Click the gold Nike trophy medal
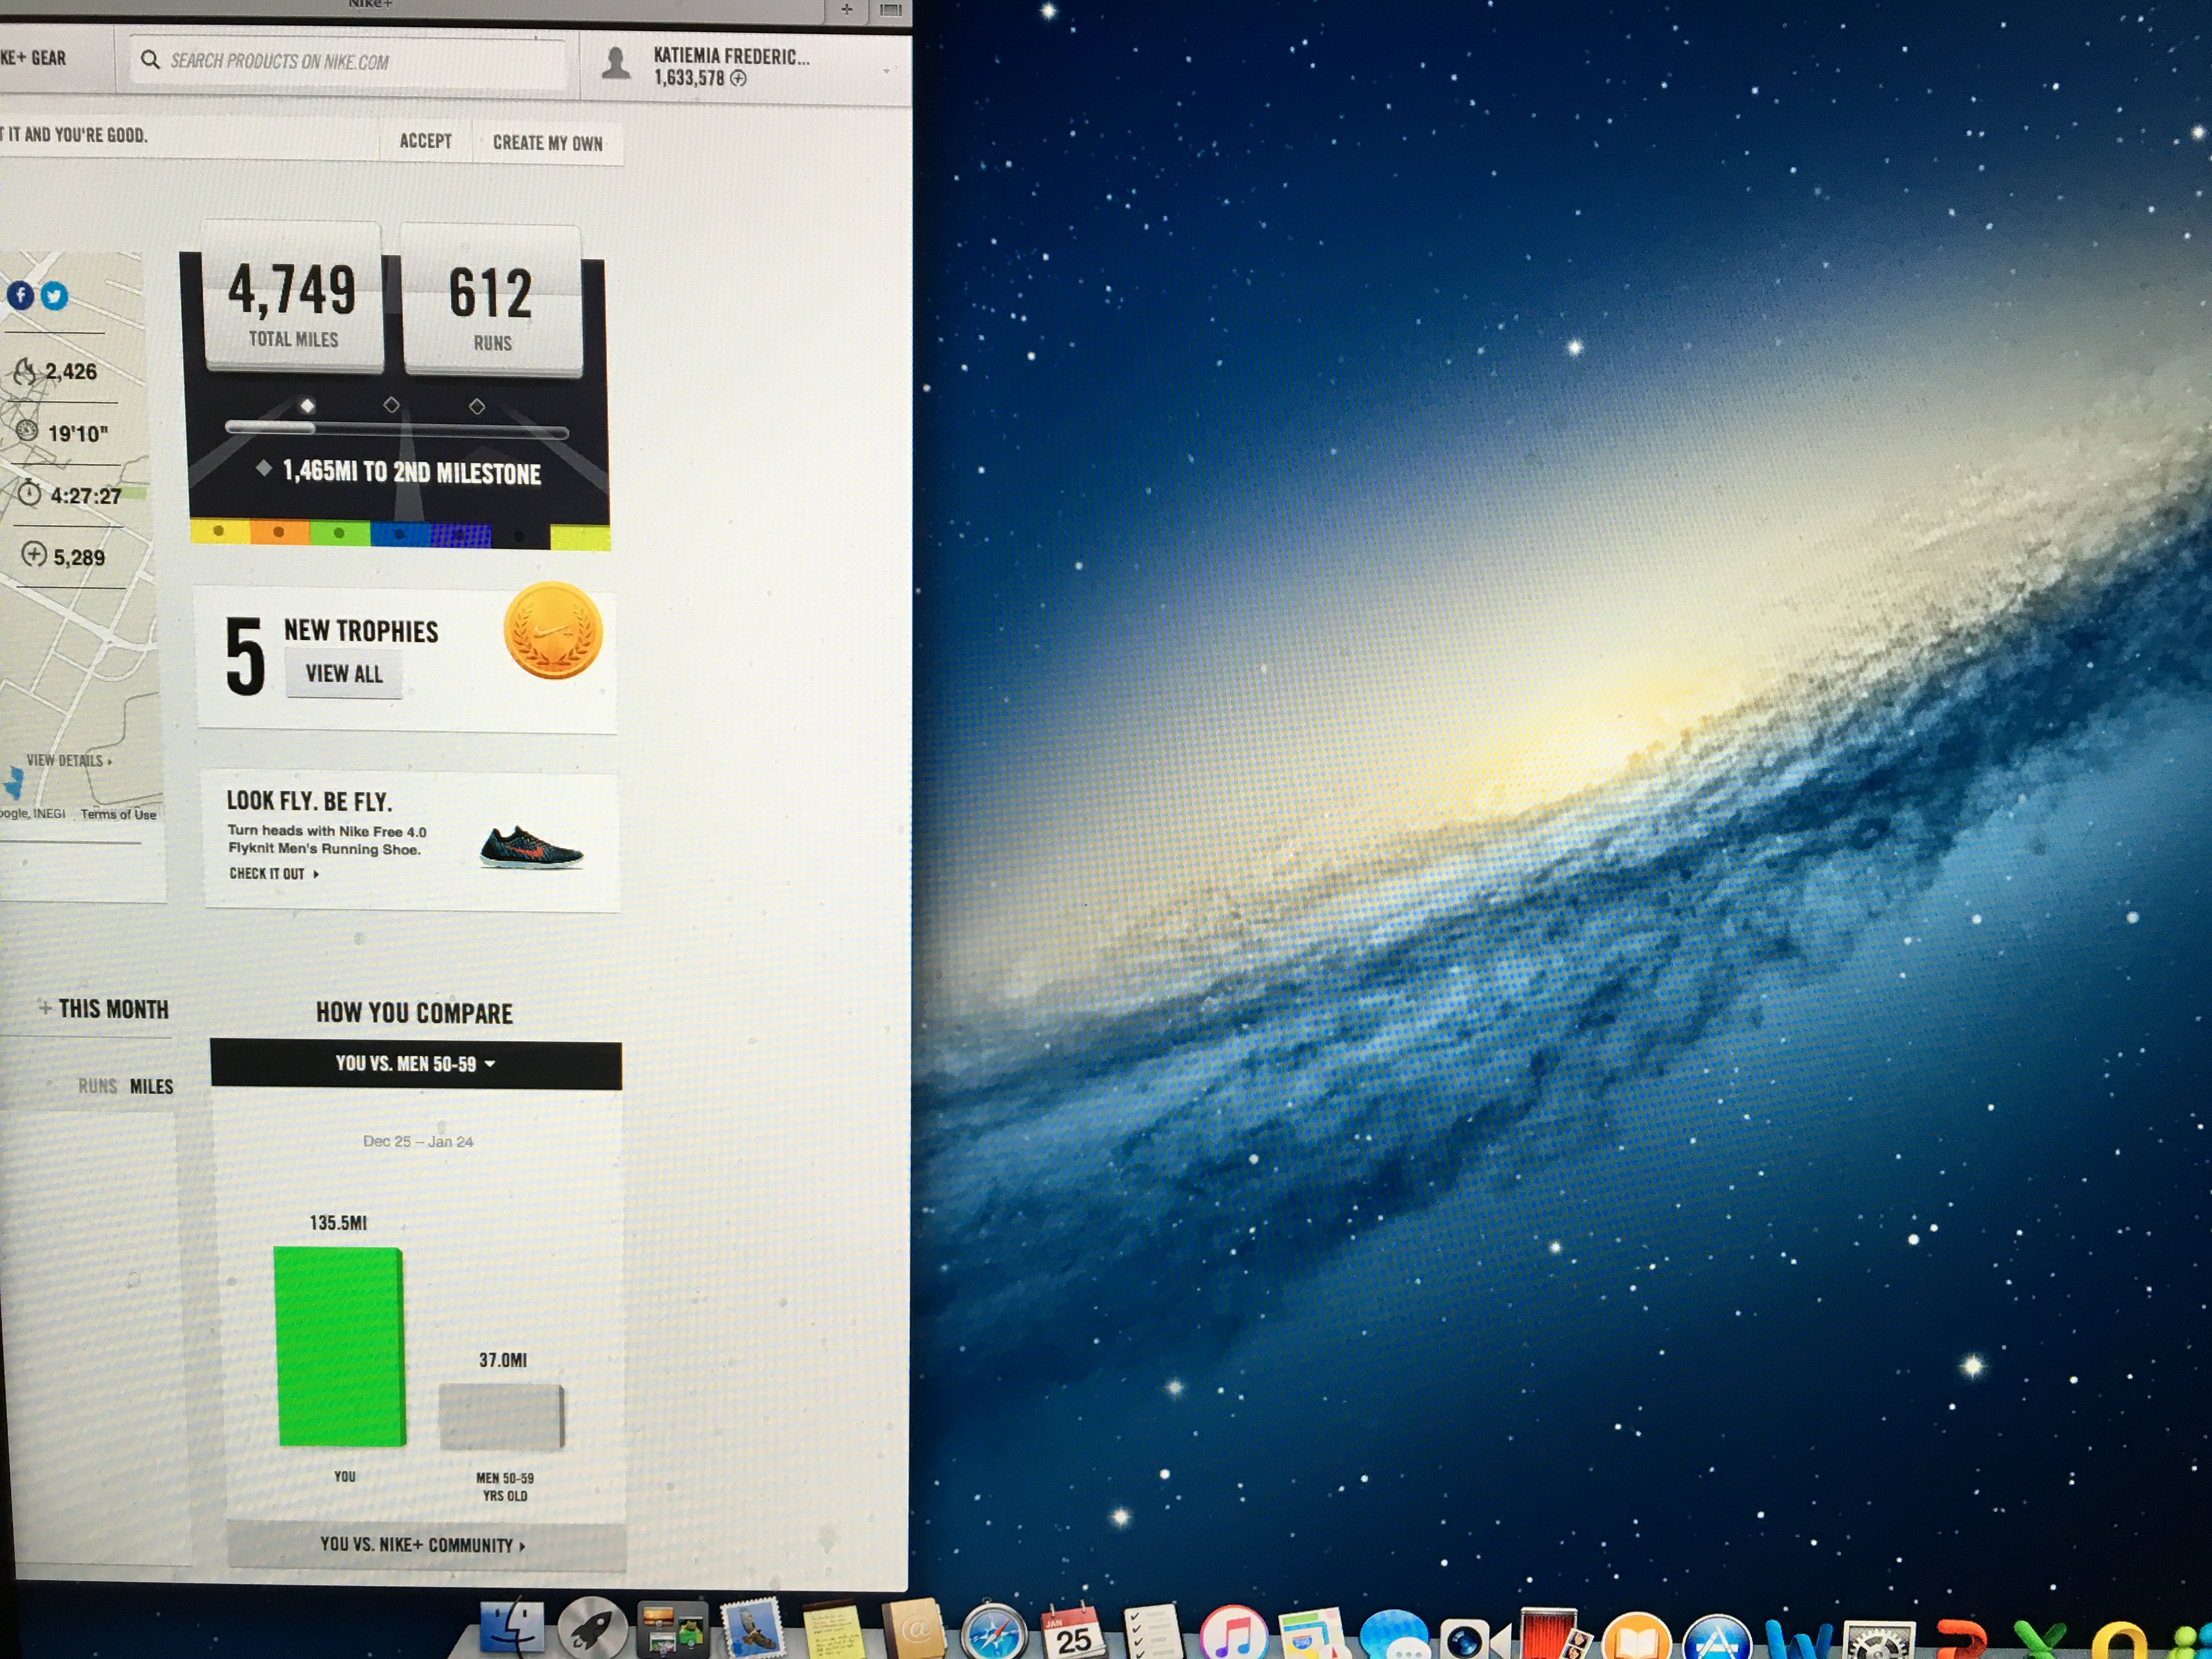The width and height of the screenshot is (2212, 1659). coord(553,631)
